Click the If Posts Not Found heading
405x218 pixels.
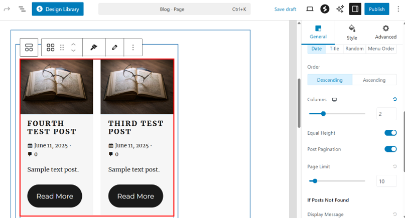click(x=328, y=200)
